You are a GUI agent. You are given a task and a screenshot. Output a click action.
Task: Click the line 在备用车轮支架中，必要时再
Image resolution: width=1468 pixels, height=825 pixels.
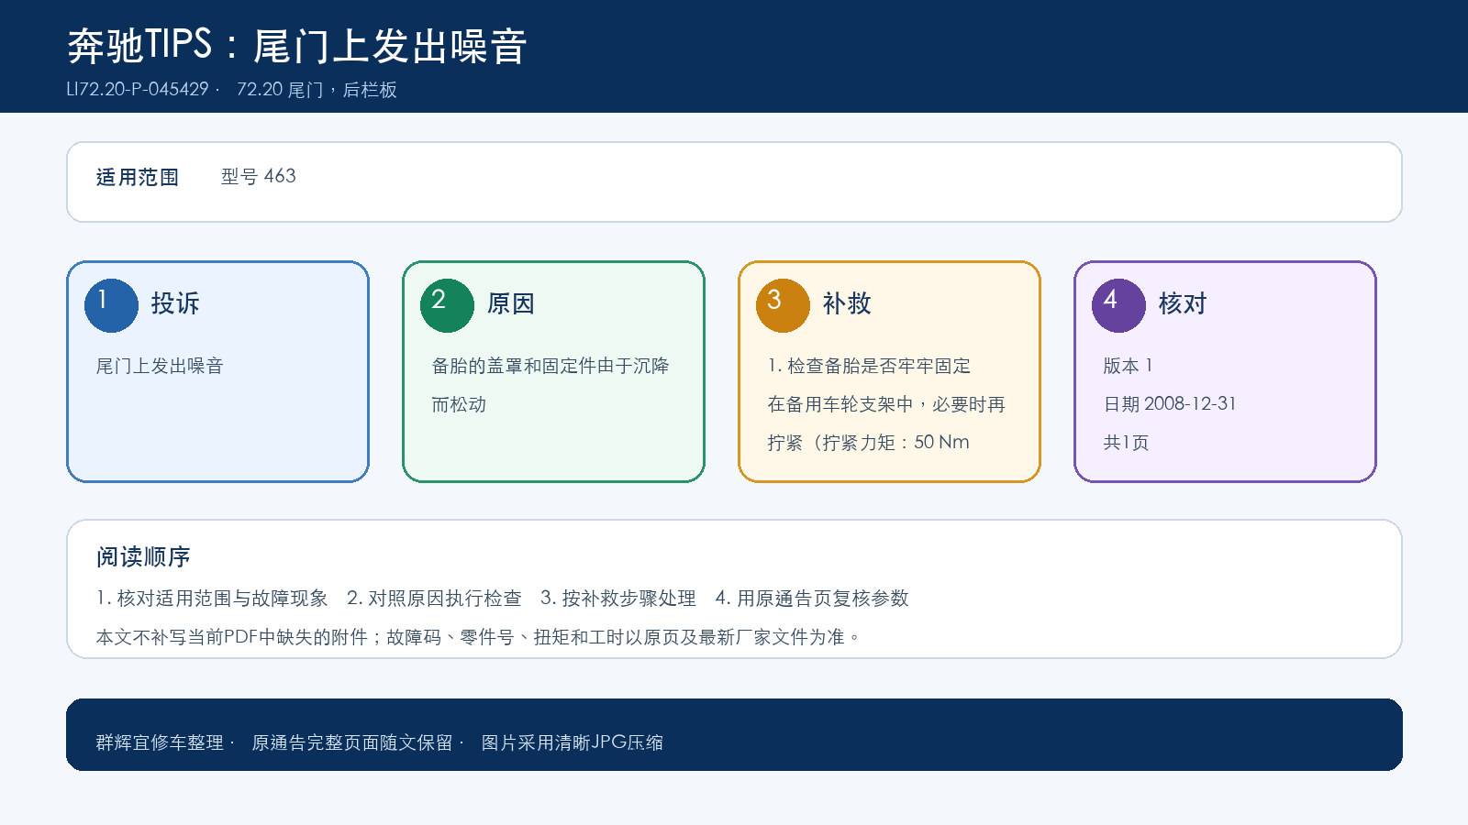[886, 404]
